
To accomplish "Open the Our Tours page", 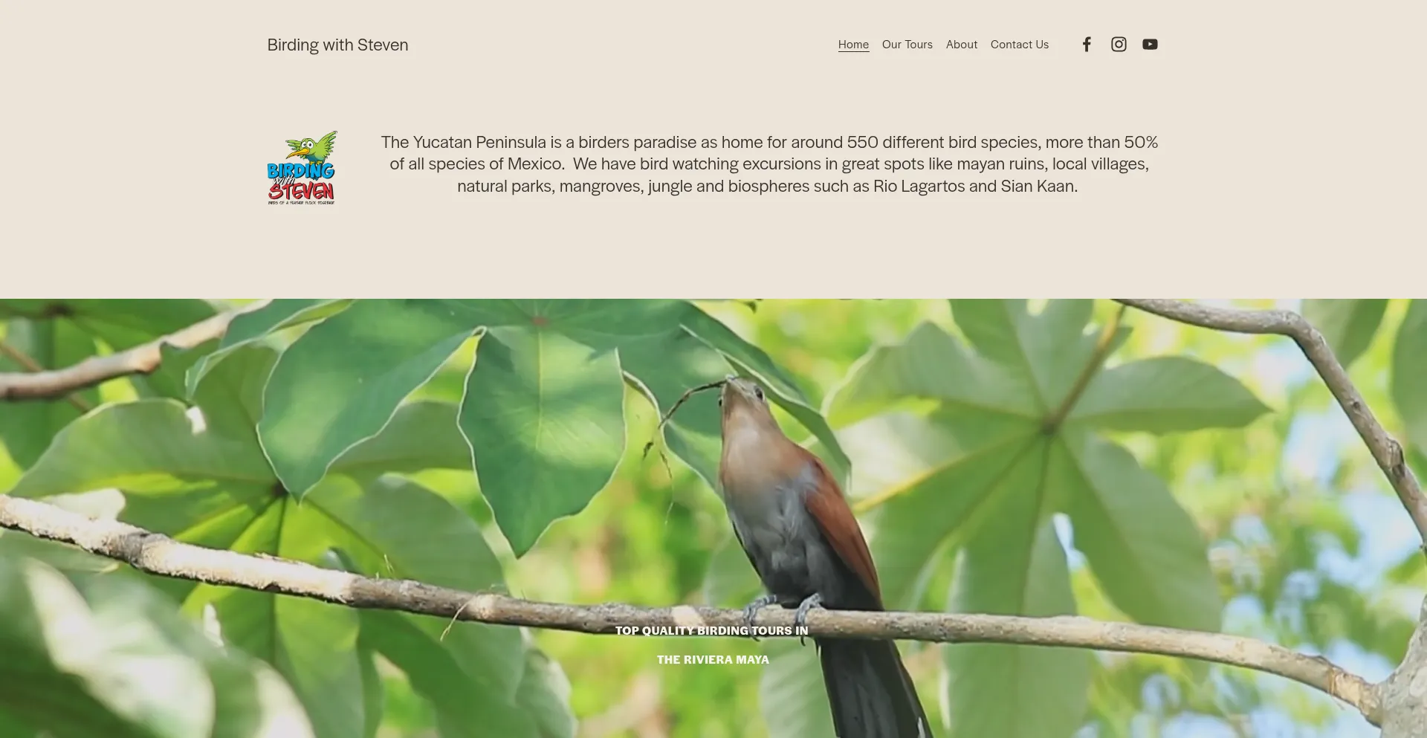I will click(x=907, y=45).
